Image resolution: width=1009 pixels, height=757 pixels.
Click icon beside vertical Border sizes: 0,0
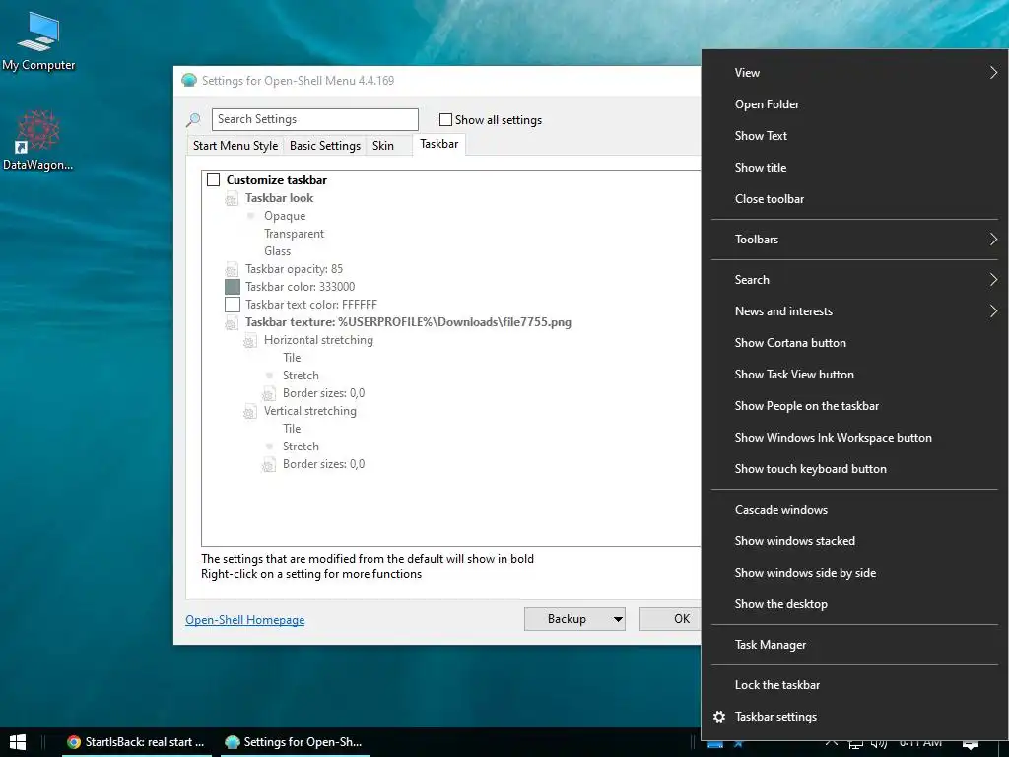(269, 465)
